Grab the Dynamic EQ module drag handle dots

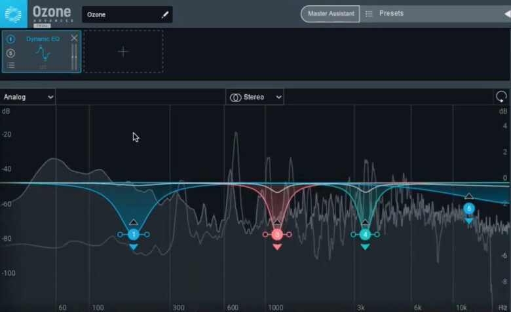(x=43, y=67)
